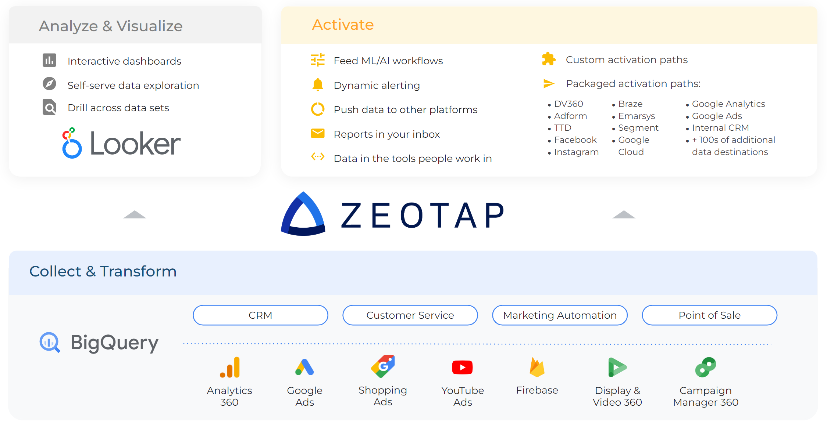
Task: Click the Reports in your inbox envelope icon
Action: pos(318,133)
